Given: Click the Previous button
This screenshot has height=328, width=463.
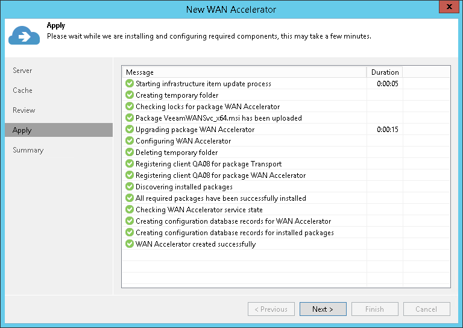Looking at the screenshot, I should click(271, 309).
